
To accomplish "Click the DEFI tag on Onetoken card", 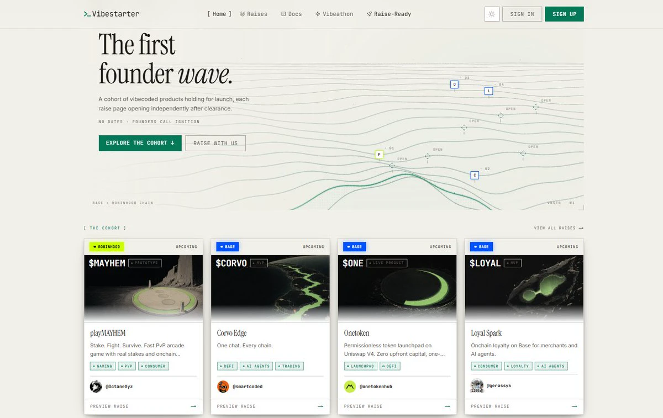I will 390,366.
